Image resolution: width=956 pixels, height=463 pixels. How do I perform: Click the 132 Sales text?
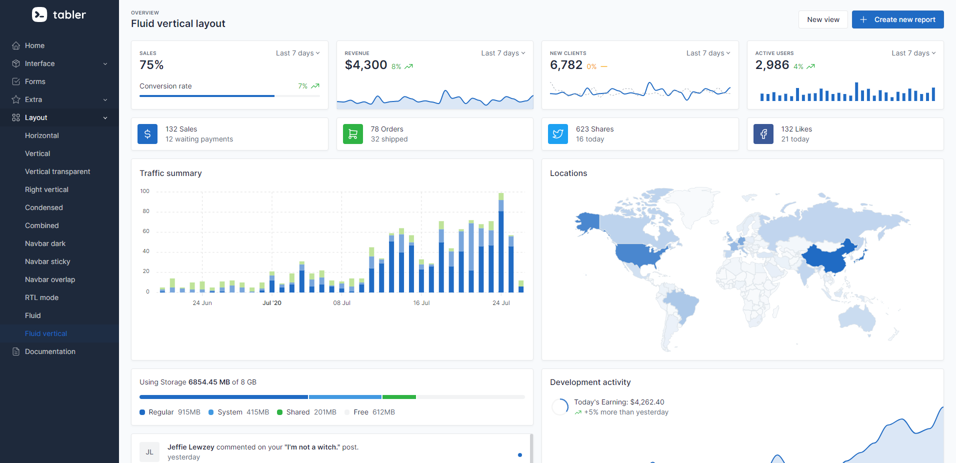click(181, 129)
